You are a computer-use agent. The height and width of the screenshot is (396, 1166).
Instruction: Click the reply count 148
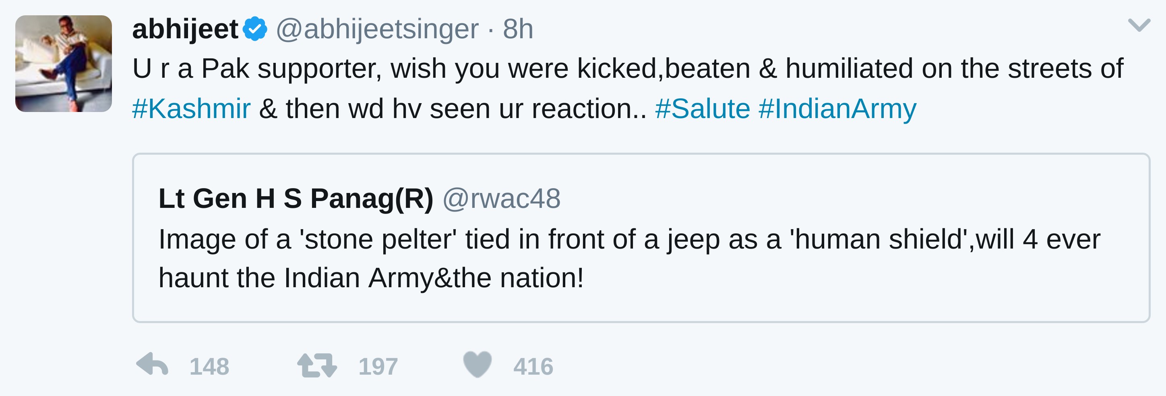209,367
